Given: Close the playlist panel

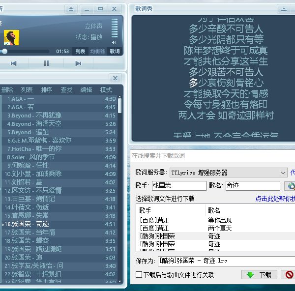Looking at the screenshot, I should (115, 78).
